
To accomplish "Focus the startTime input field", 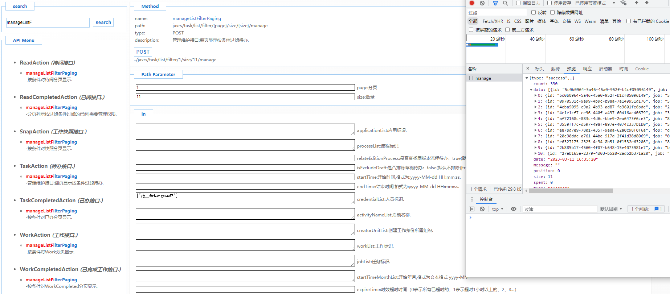I will [245, 177].
